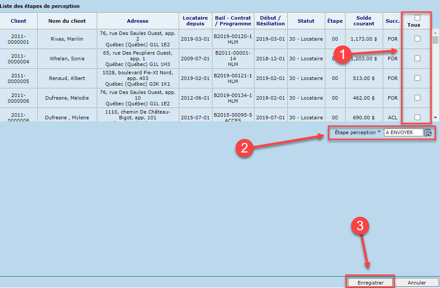
Task: Focus the Étape perception input field
Action: click(x=403, y=132)
